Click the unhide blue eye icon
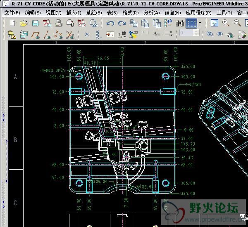This screenshot has width=248, height=227. click(x=220, y=34)
